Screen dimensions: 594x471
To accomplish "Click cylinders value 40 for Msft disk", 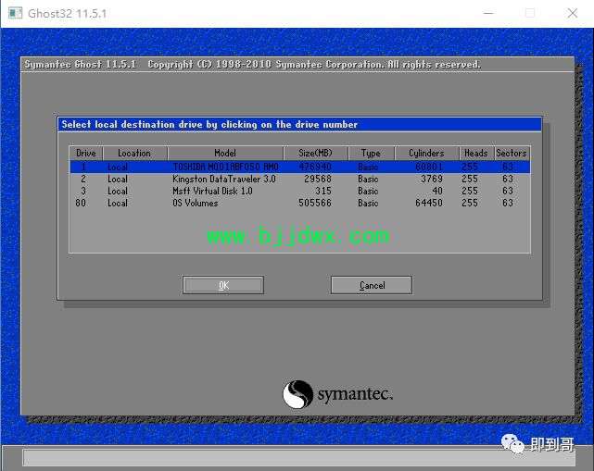I will click(x=437, y=191).
